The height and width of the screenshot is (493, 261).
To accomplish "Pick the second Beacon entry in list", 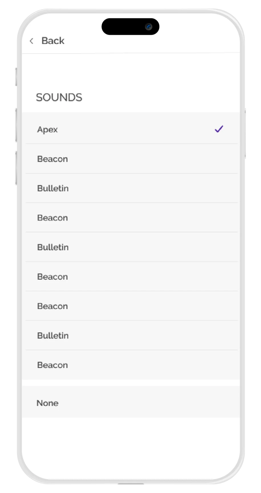I will click(x=52, y=218).
